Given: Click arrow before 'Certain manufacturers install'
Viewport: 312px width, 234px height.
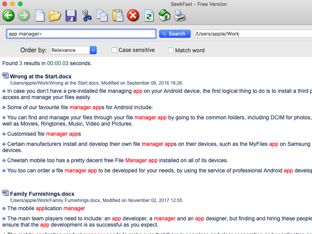Looking at the screenshot, I should 4,144.
